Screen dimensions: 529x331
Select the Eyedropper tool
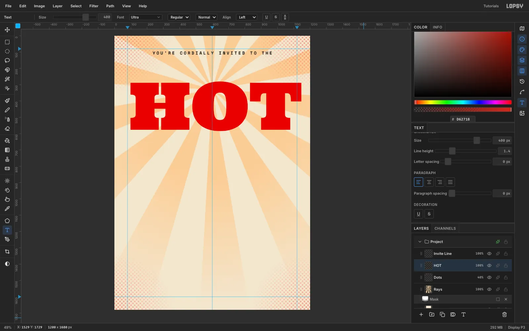(x=7, y=209)
